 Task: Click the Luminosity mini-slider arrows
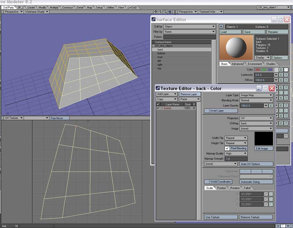point(276,75)
